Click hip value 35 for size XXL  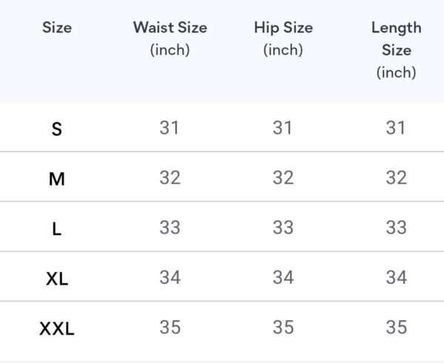(283, 327)
